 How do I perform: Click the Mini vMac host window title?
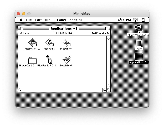point(82,14)
